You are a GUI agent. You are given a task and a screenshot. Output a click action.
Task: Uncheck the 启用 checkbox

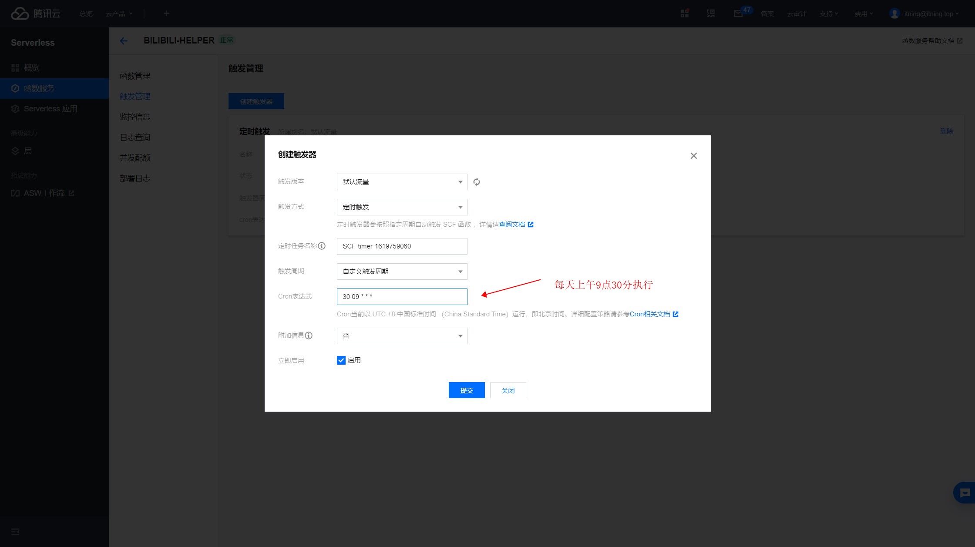(x=341, y=360)
